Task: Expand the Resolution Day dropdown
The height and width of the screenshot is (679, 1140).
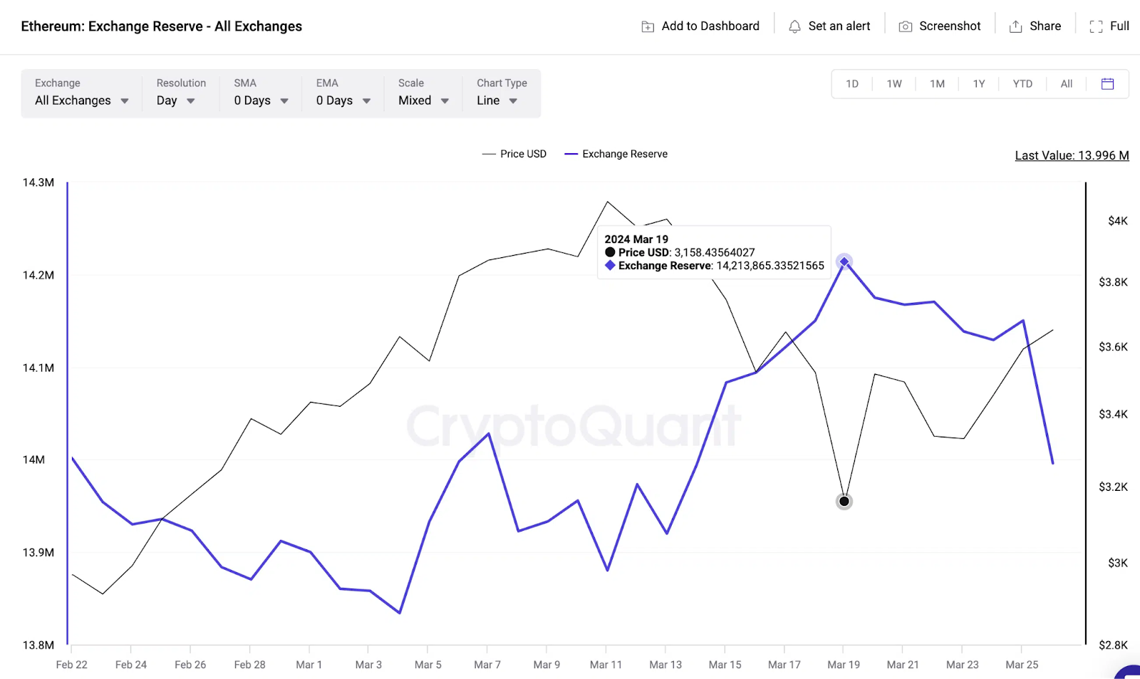Action: coord(175,100)
